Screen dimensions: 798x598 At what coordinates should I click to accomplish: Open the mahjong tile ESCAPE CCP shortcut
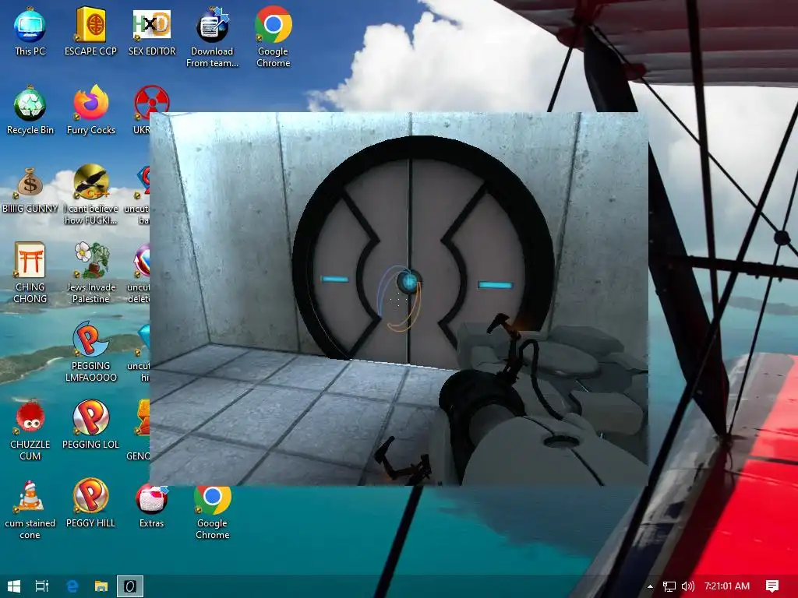pyautogui.click(x=90, y=32)
